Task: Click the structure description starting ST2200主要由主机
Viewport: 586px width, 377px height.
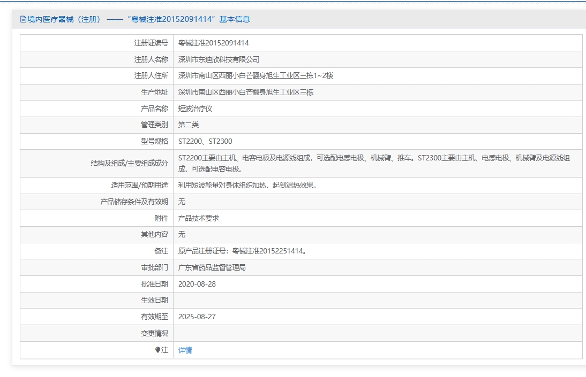Action: (374, 163)
